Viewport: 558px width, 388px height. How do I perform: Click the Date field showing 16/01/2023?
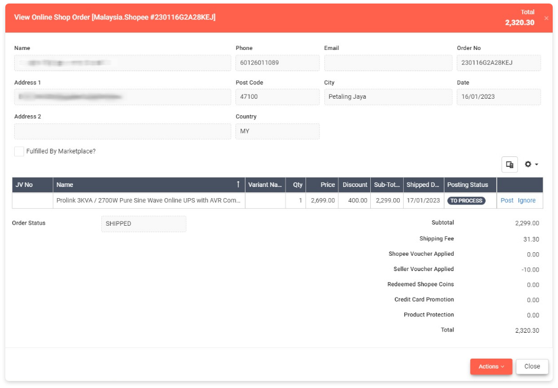click(498, 97)
